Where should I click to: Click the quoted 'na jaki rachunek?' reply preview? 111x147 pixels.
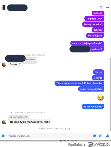point(18,117)
